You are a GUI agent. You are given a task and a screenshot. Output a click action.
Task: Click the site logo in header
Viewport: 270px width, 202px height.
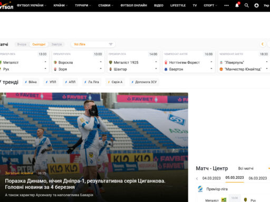(x=6, y=5)
